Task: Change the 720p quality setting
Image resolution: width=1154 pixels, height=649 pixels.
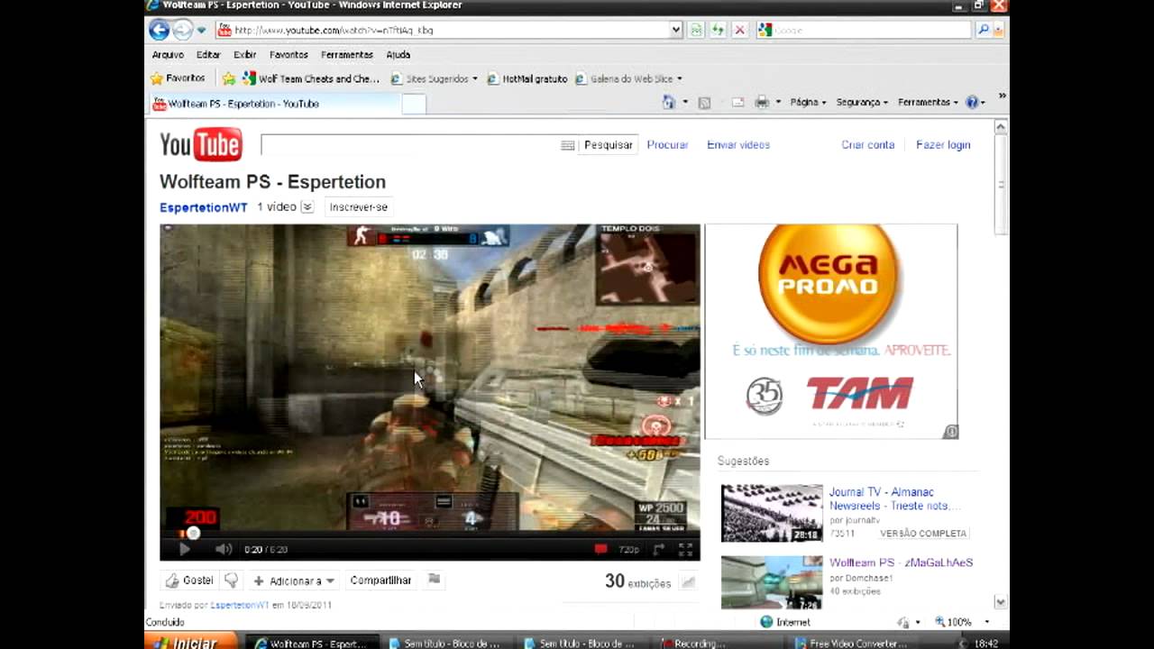Action: [628, 549]
